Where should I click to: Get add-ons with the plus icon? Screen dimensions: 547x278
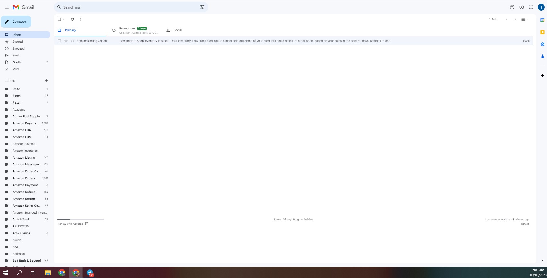pyautogui.click(x=542, y=76)
